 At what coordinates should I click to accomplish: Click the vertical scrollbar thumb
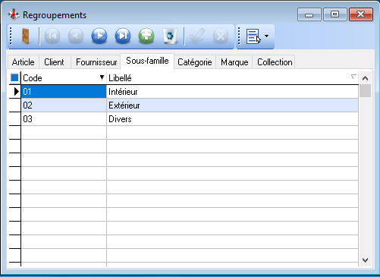(x=365, y=91)
